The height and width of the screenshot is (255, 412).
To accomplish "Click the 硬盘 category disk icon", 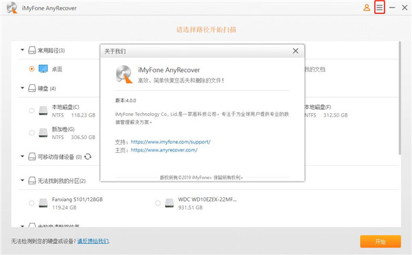I will (x=32, y=88).
